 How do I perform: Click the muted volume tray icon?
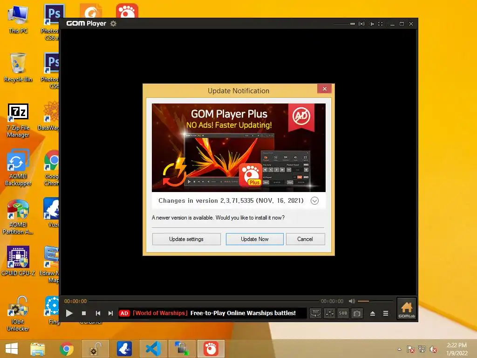click(433, 349)
